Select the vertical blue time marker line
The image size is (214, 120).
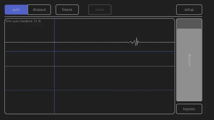tap(54, 77)
